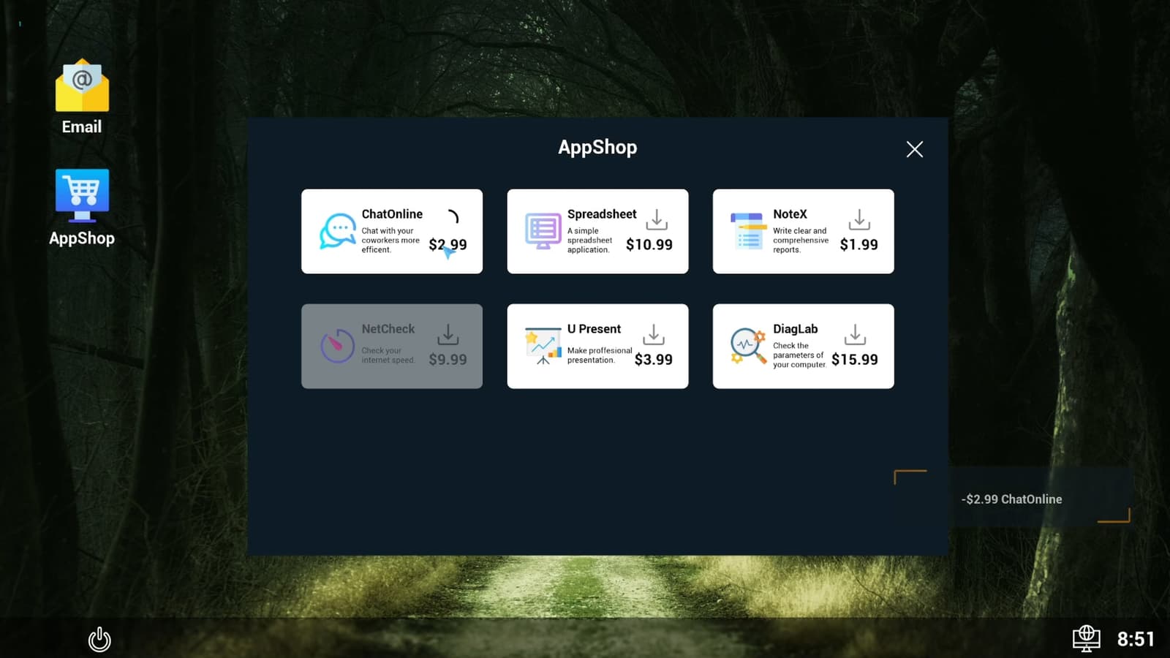Viewport: 1170px width, 658px height.
Task: Click the AppShop window title
Action: 597,147
